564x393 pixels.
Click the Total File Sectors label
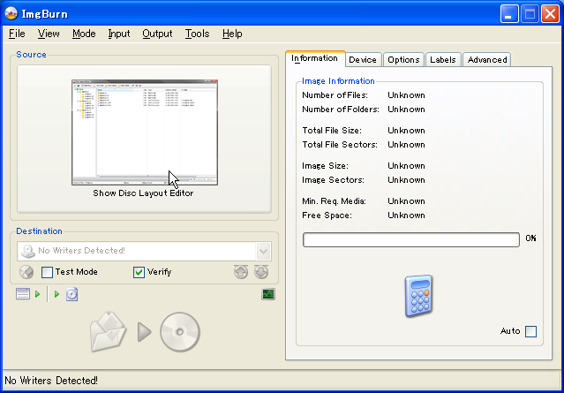(x=340, y=145)
